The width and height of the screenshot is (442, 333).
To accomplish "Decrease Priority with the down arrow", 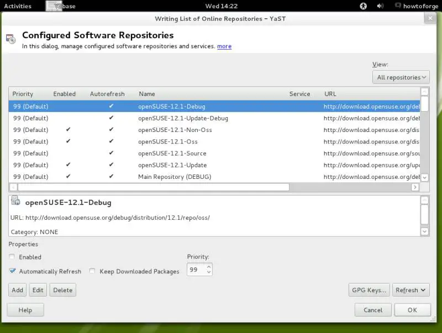I will coord(209,272).
